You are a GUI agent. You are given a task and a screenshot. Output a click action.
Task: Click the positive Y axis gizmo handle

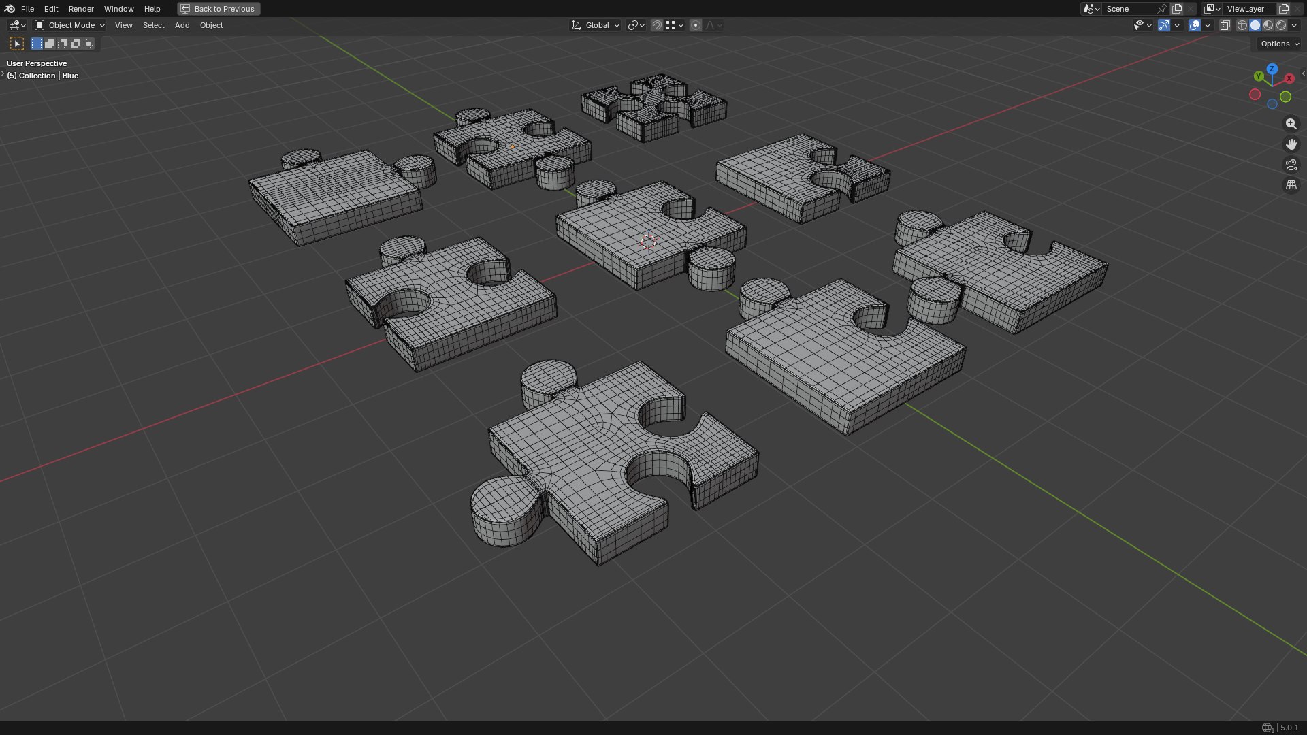tap(1259, 76)
